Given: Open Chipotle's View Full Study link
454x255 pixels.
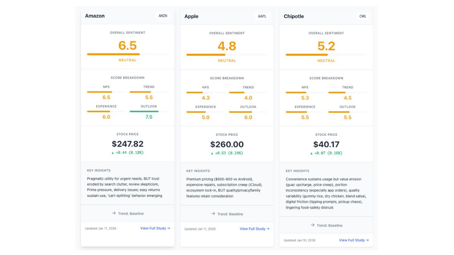Looking at the screenshot, I should (x=354, y=240).
